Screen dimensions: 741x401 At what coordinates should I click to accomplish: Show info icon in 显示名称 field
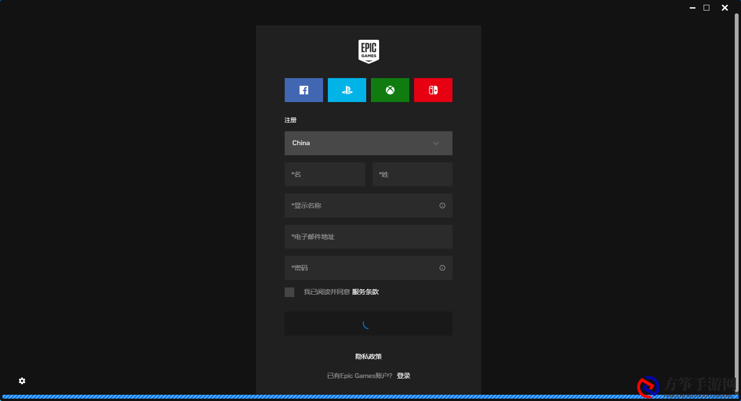coord(442,206)
